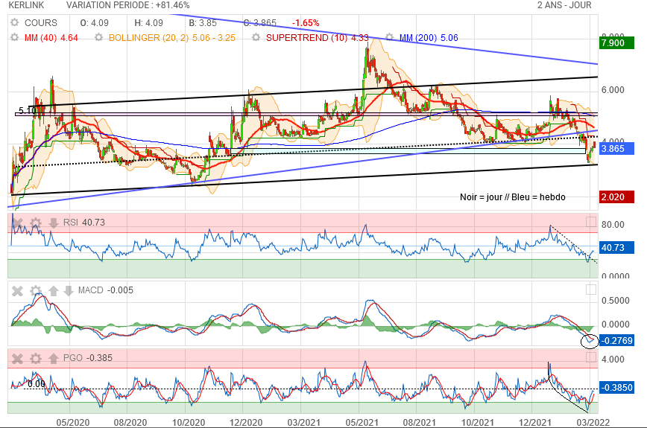
Task: Click the 0.5000 MACD axis value
Action: click(x=615, y=300)
